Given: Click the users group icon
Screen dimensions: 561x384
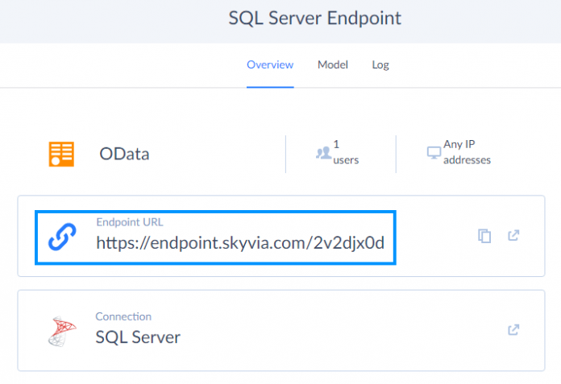Looking at the screenshot, I should (x=323, y=153).
